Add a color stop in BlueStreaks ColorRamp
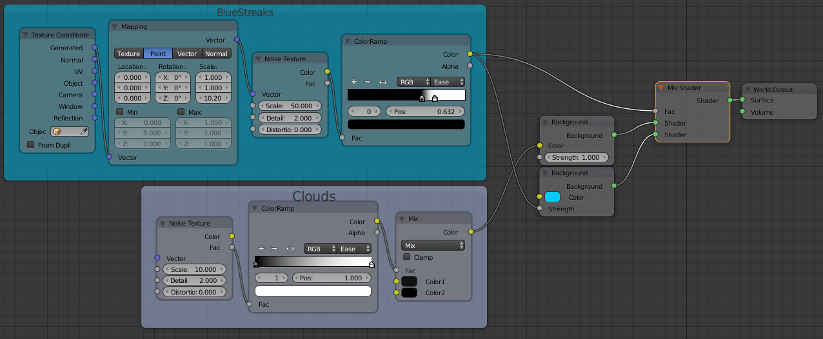The height and width of the screenshot is (339, 823). point(353,82)
